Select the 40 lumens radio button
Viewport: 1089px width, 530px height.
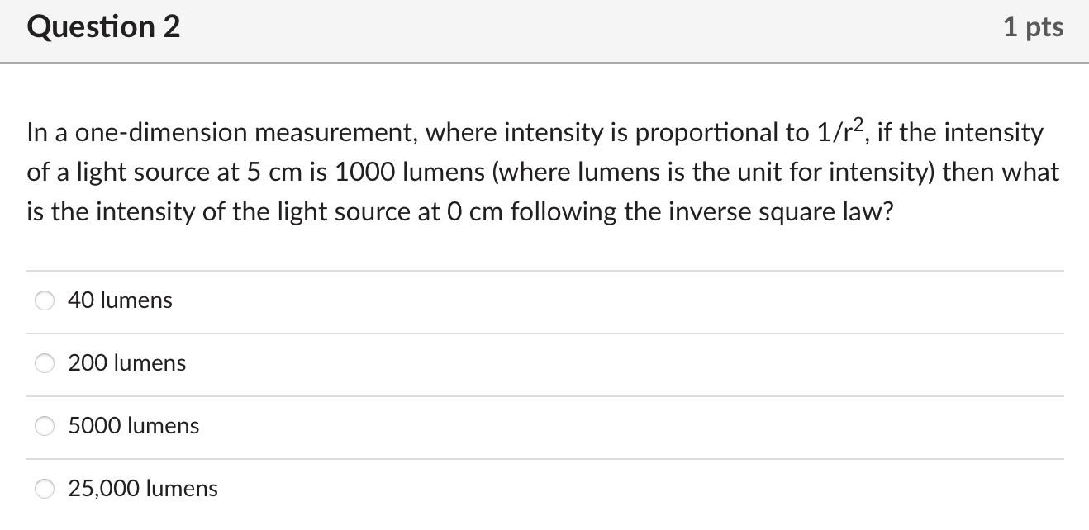click(x=45, y=300)
